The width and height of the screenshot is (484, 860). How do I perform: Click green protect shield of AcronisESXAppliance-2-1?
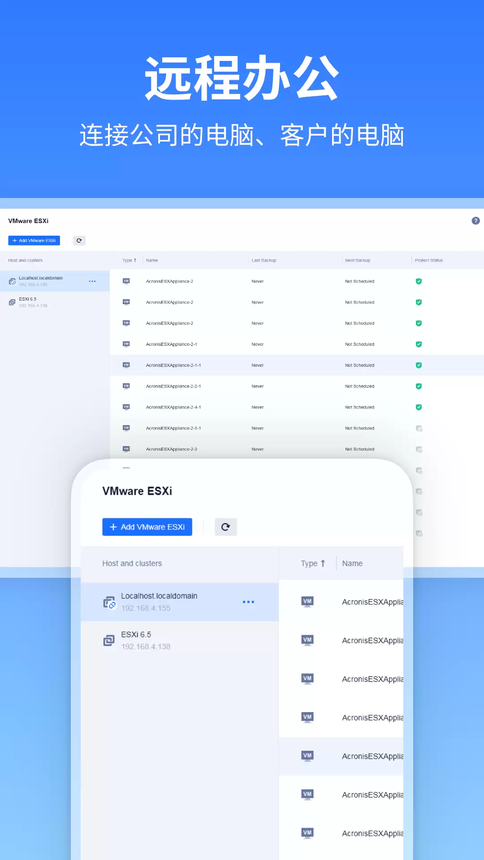click(x=419, y=344)
